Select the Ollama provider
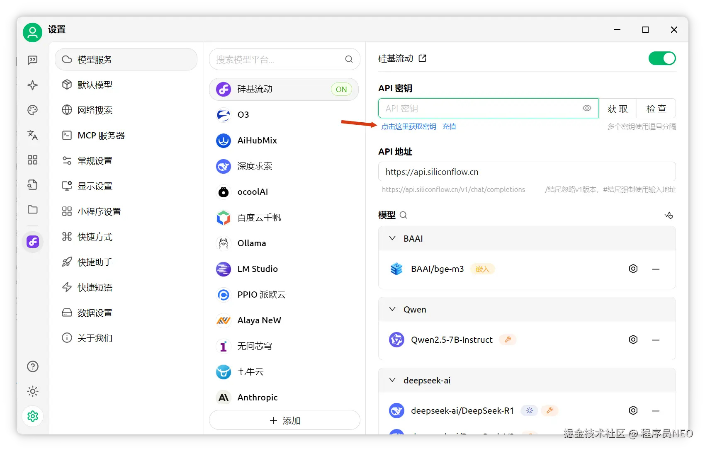The width and height of the screenshot is (705, 451). [x=284, y=243]
